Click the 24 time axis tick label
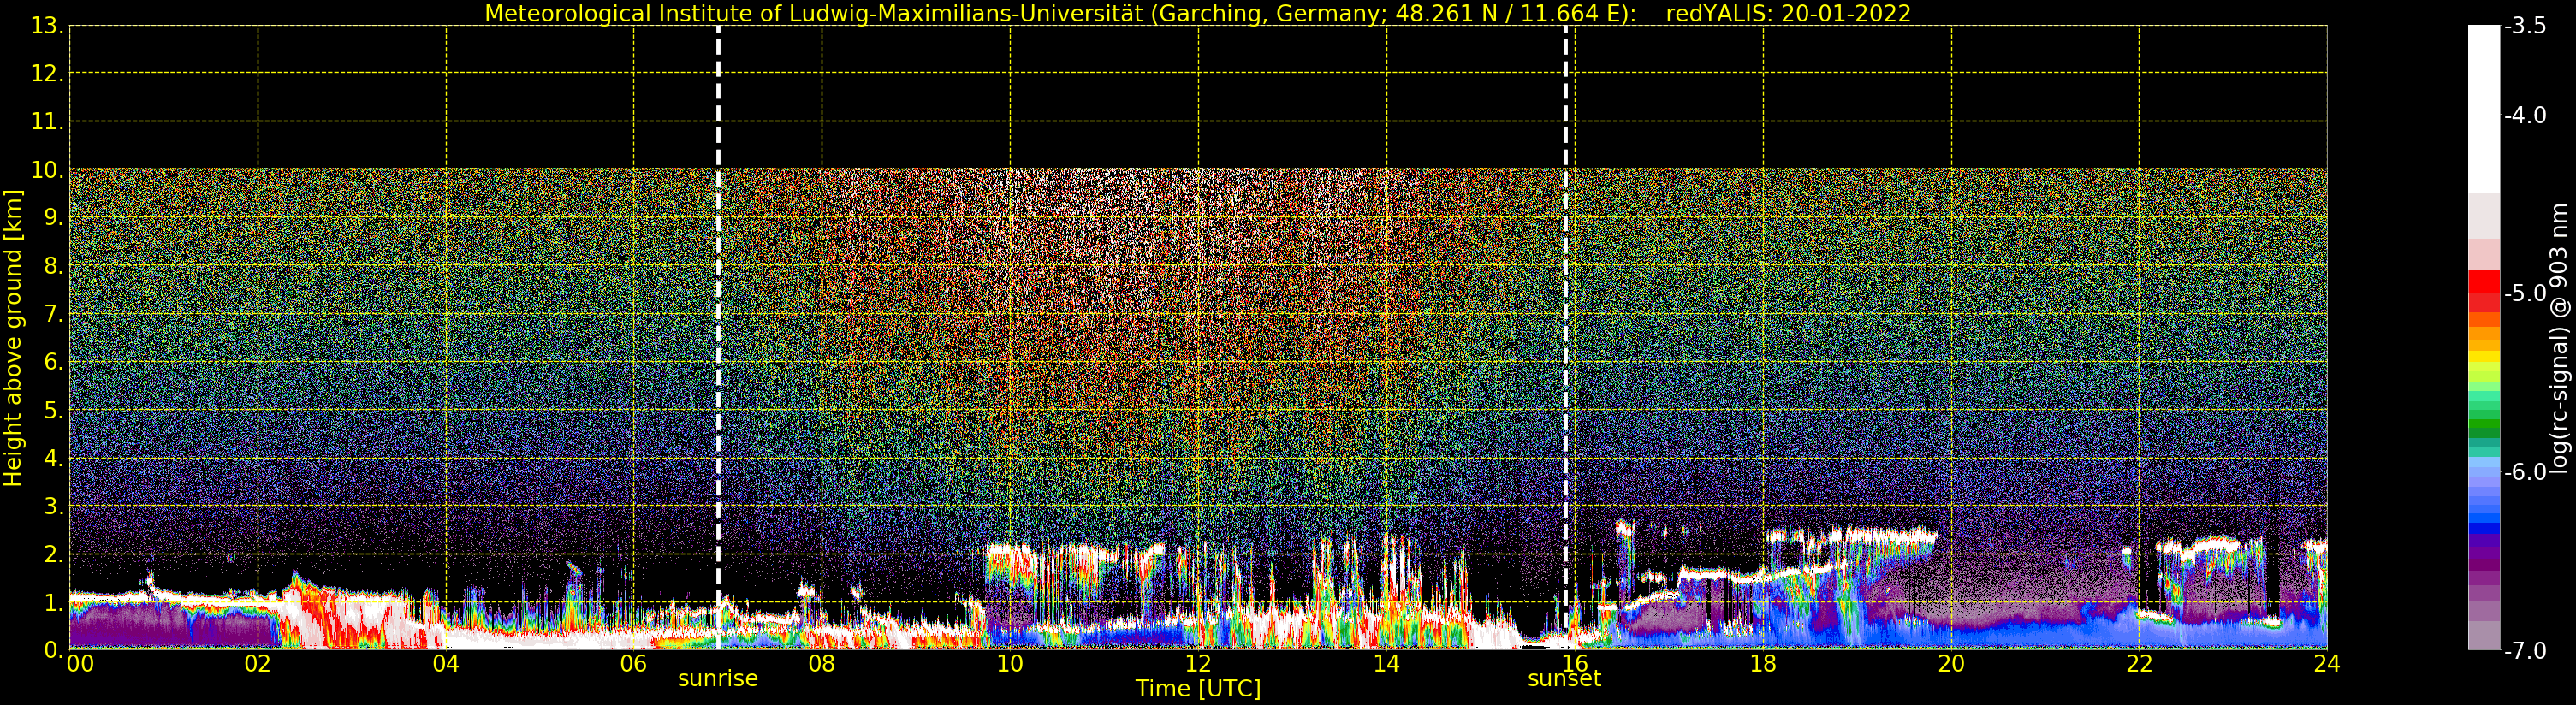Image resolution: width=2576 pixels, height=705 pixels. coord(2327,664)
